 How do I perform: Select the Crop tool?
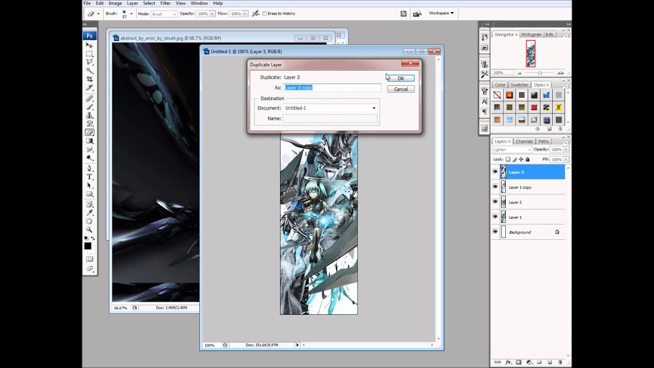pos(89,79)
